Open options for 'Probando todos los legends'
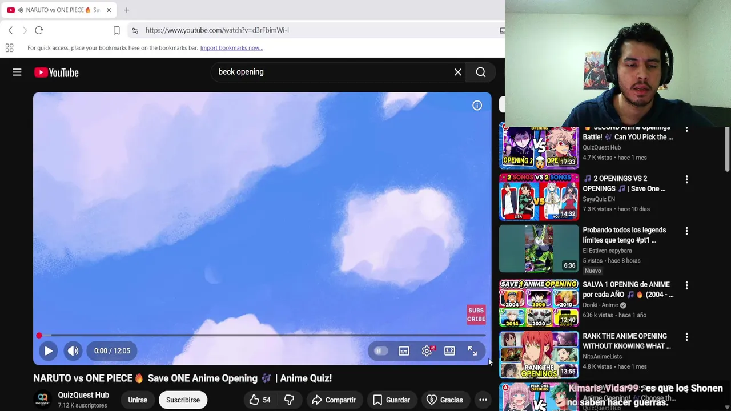The image size is (731, 411). (x=686, y=231)
